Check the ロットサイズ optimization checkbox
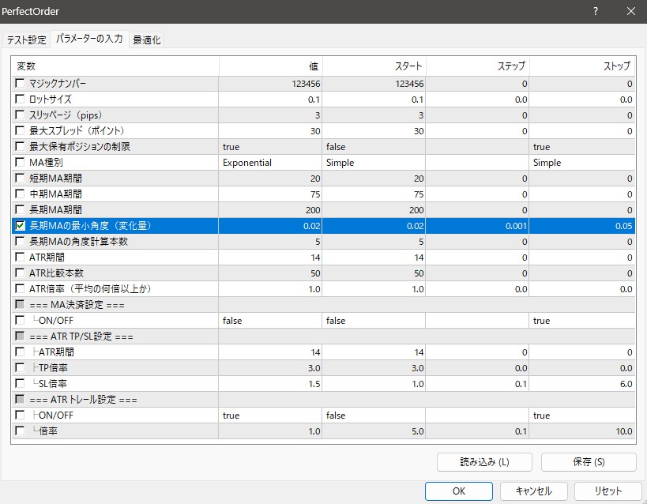The width and height of the screenshot is (647, 504). tap(20, 99)
